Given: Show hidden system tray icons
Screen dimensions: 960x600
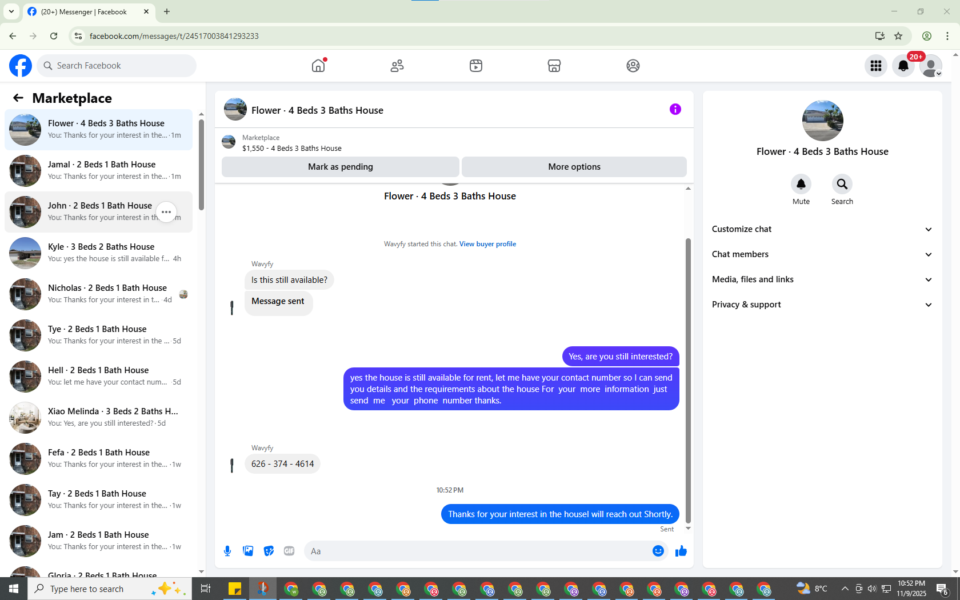Looking at the screenshot, I should coord(845,589).
